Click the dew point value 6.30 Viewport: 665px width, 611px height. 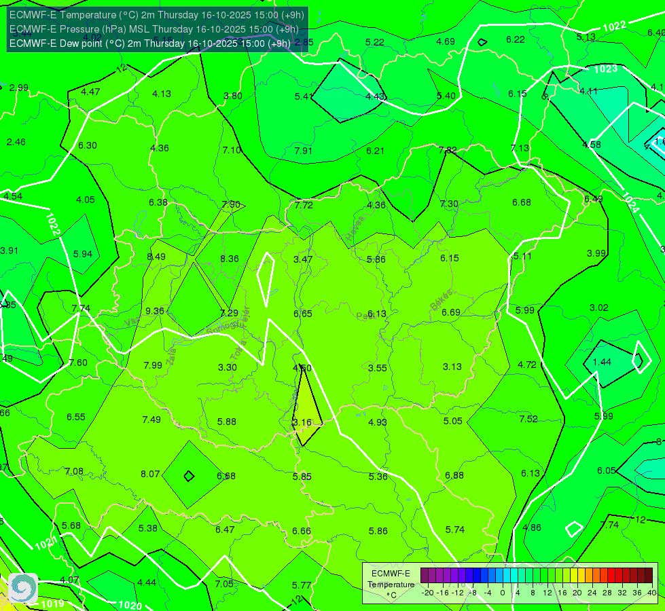click(88, 145)
